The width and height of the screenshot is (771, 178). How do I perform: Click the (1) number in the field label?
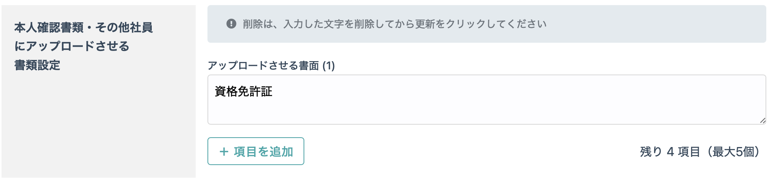328,65
